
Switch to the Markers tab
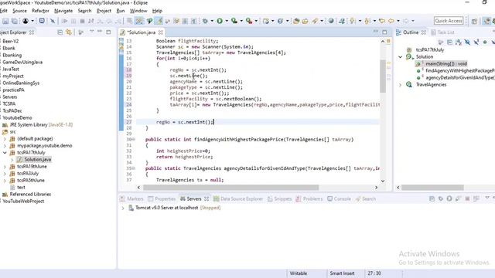point(132,199)
